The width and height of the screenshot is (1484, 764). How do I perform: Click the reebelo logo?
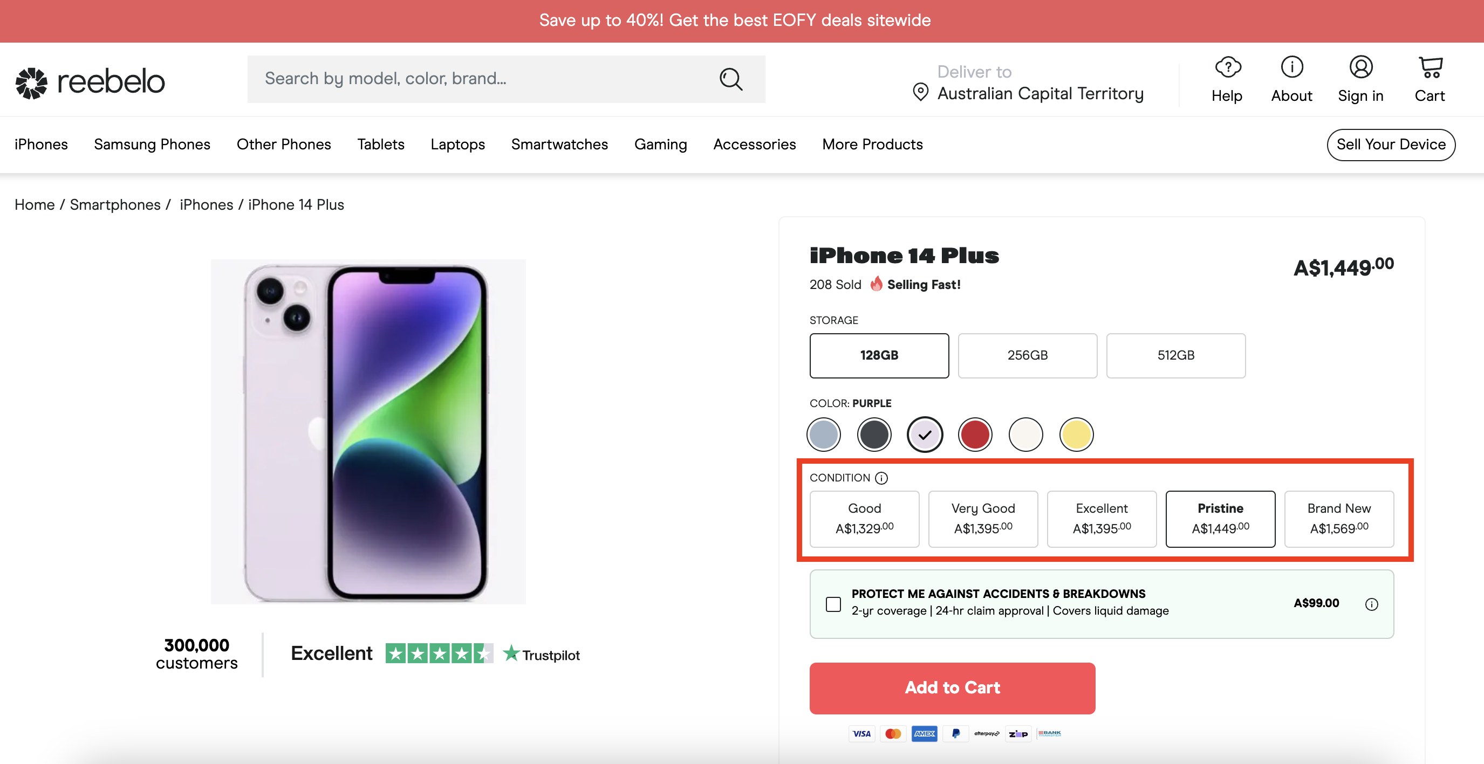coord(91,82)
